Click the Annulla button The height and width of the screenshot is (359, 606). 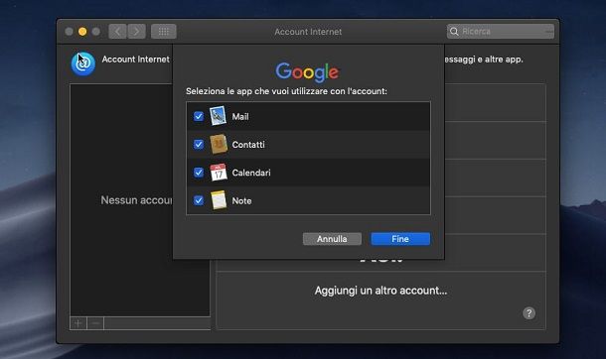pyautogui.click(x=332, y=239)
